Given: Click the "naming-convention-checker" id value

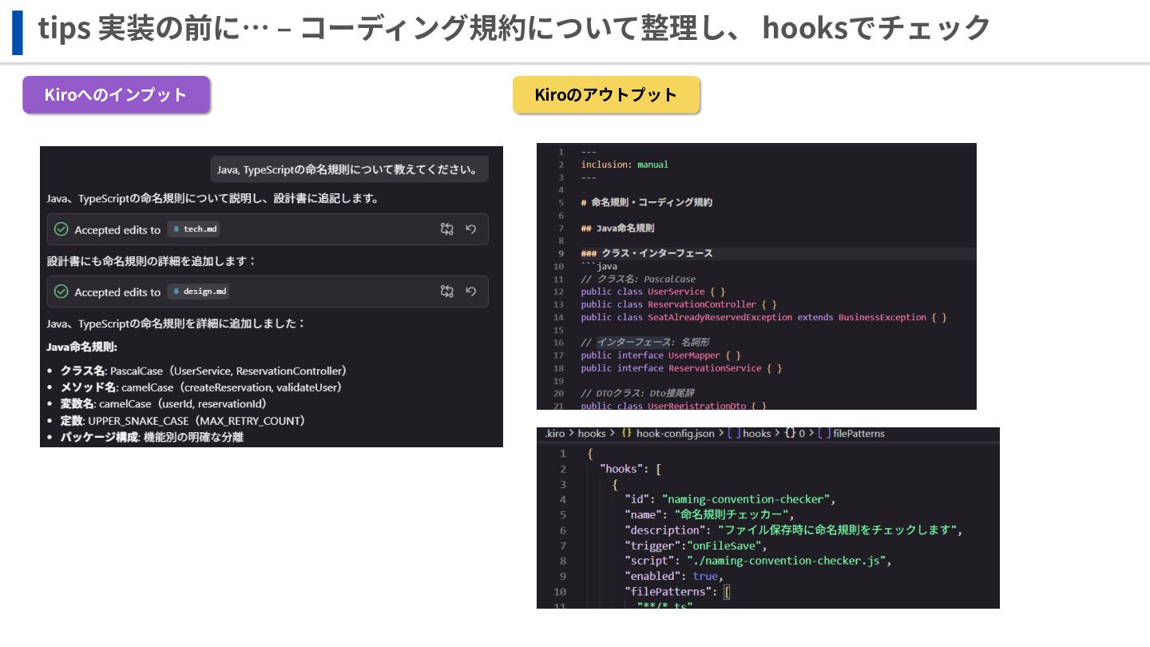Looking at the screenshot, I should pyautogui.click(x=746, y=499).
